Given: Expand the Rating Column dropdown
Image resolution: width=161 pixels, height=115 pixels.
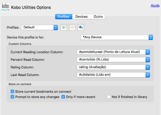Looking at the screenshot, I should (113, 67).
